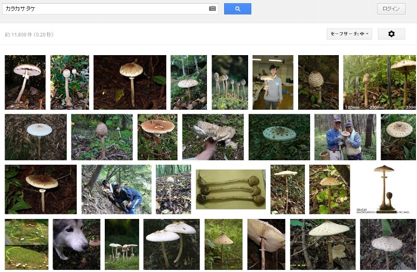Click the ログイン login button
Image resolution: width=417 pixels, height=272 pixels.
(x=391, y=9)
